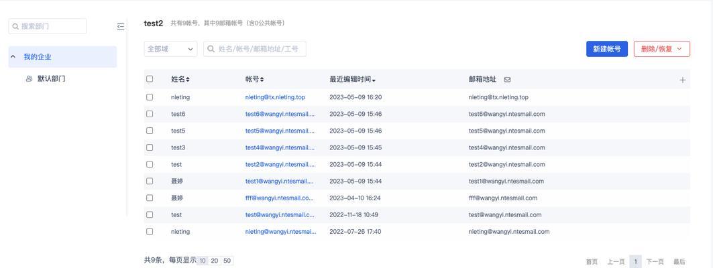Screen dimensions: 713x268
Task: Click the mail envelope icon beside 邮箱地址
Action: pos(507,80)
